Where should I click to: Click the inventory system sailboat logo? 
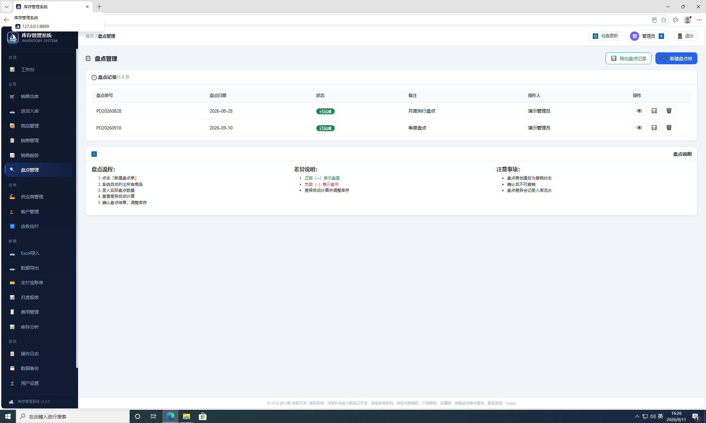(x=13, y=38)
